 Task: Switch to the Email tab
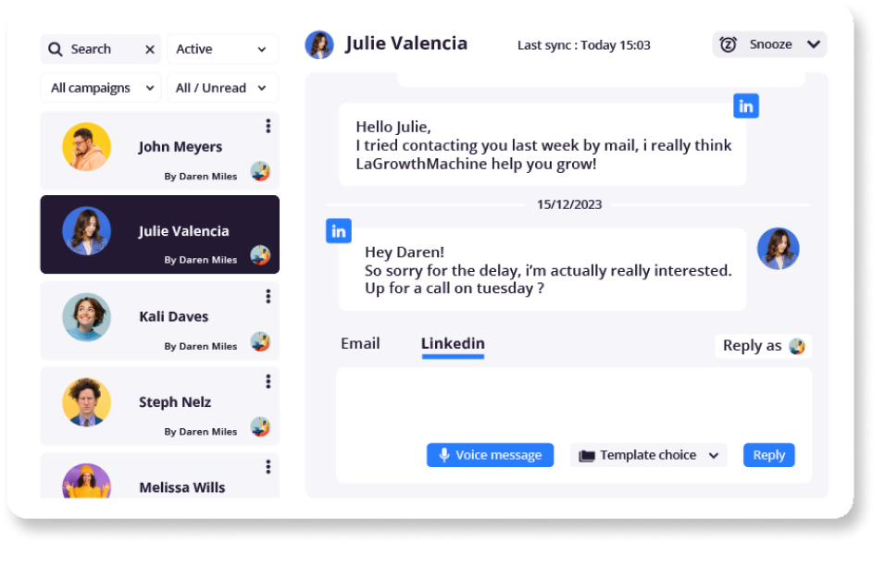(x=360, y=344)
